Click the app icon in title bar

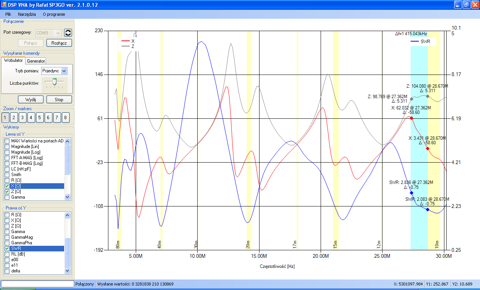click(4, 4)
